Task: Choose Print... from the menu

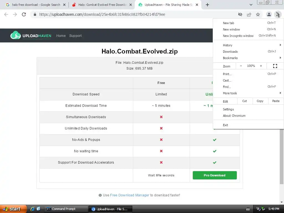Action: point(248,74)
